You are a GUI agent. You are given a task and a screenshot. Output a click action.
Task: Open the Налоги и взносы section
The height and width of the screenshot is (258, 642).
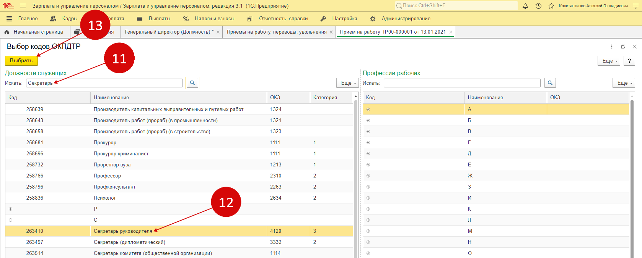pyautogui.click(x=209, y=18)
